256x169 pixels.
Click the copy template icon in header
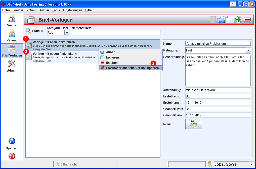click(x=230, y=20)
